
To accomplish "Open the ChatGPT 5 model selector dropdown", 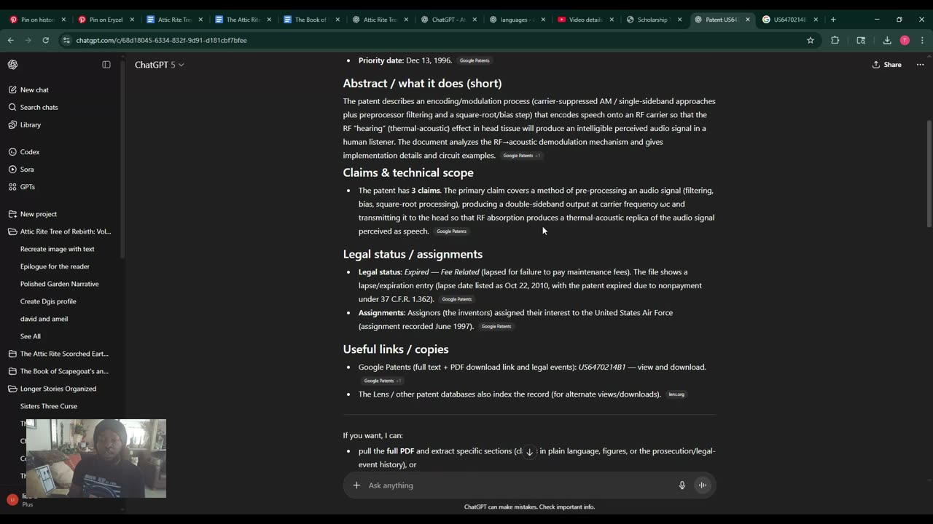I will (x=159, y=65).
